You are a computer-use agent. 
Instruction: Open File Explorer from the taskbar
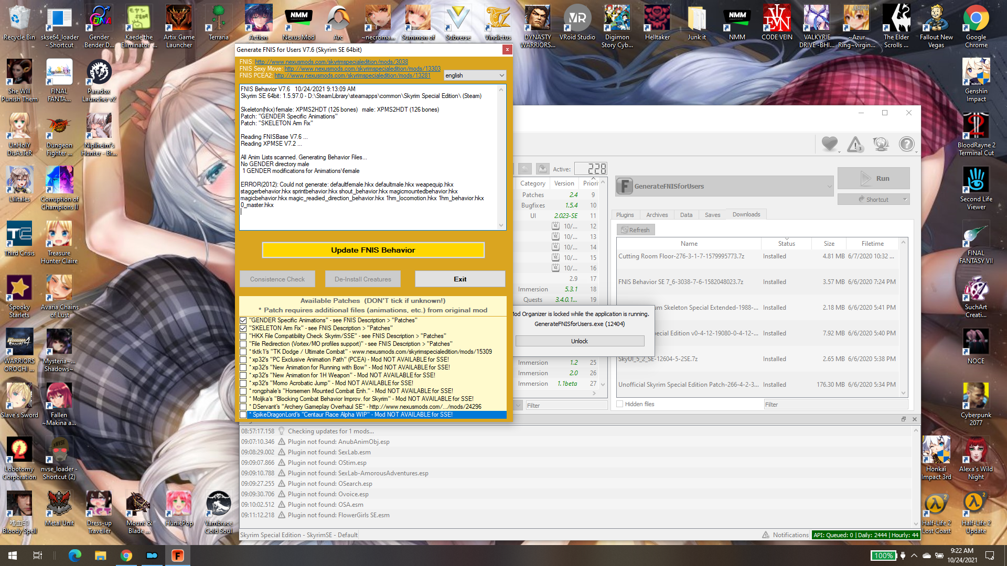pyautogui.click(x=100, y=556)
